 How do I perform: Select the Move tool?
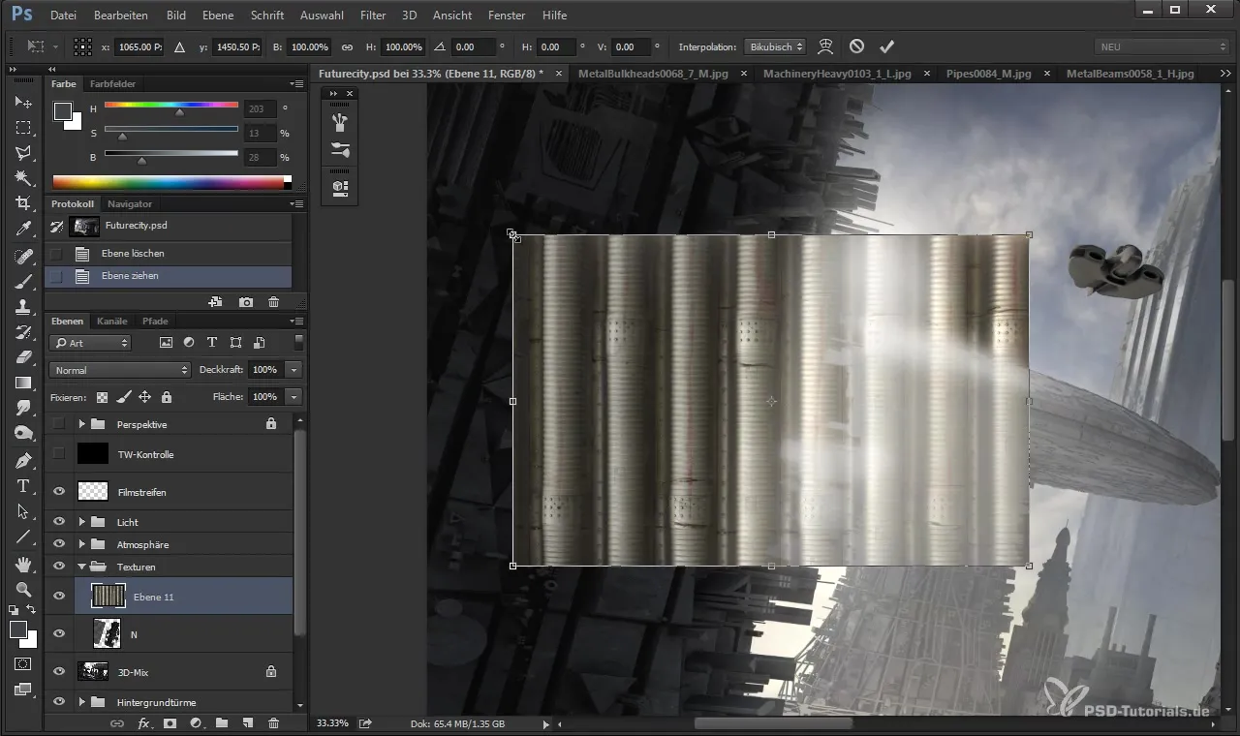click(x=23, y=102)
